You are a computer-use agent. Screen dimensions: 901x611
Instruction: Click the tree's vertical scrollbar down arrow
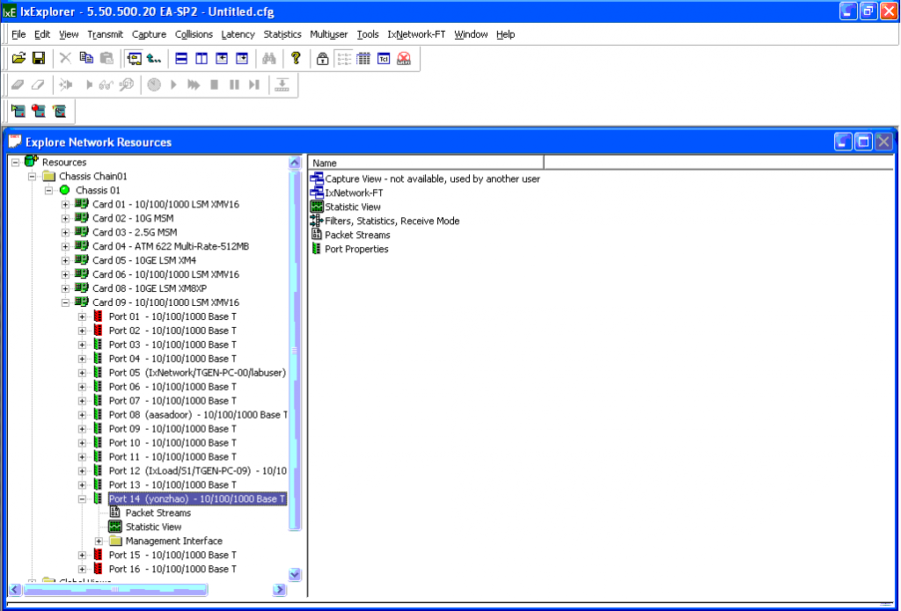(295, 574)
